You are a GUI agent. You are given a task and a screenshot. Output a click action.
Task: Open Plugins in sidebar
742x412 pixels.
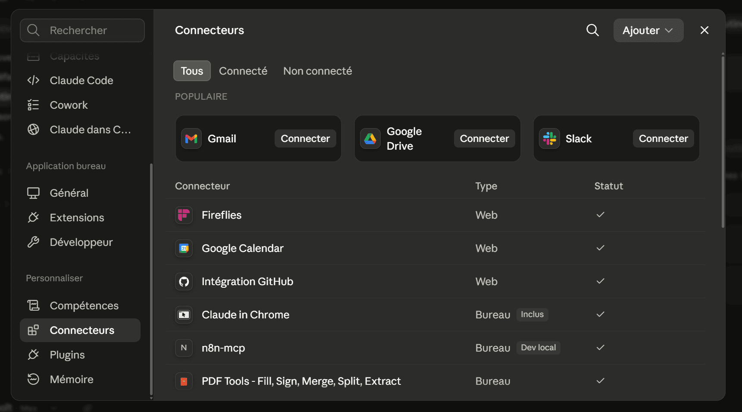coord(80,355)
